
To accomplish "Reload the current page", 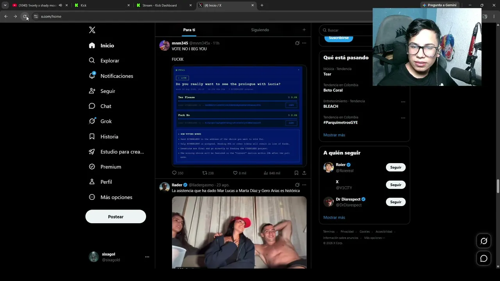I will tap(25, 16).
